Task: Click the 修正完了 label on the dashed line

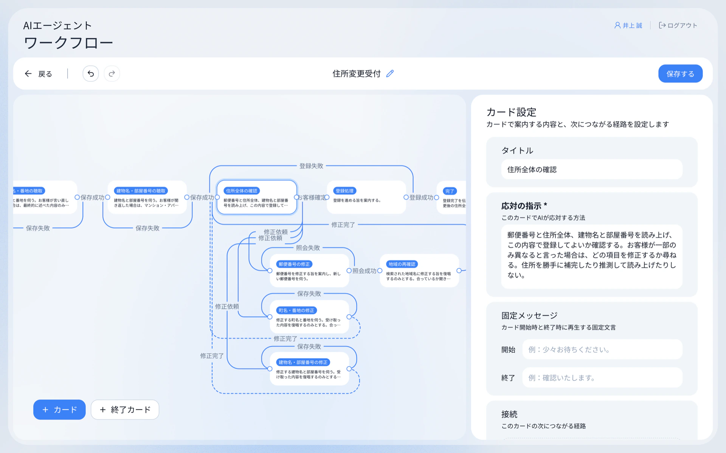Action: [285, 339]
